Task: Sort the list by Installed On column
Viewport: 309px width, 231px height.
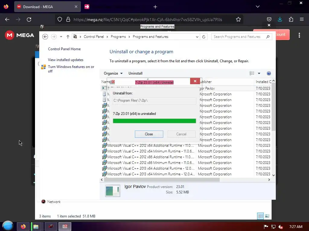Action: click(x=263, y=82)
